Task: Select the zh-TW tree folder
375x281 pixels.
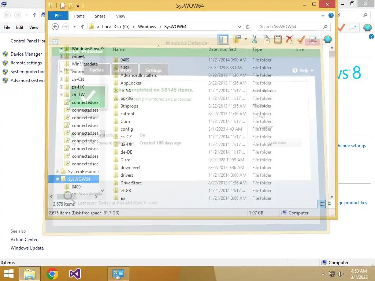Action: (78, 95)
